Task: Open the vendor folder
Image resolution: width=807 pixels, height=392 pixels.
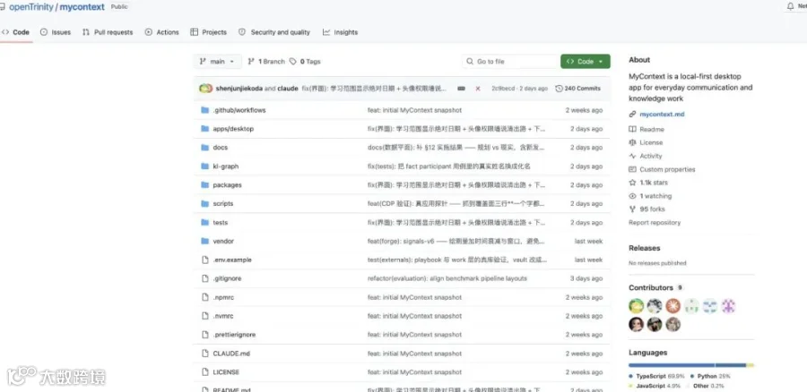Action: [223, 241]
